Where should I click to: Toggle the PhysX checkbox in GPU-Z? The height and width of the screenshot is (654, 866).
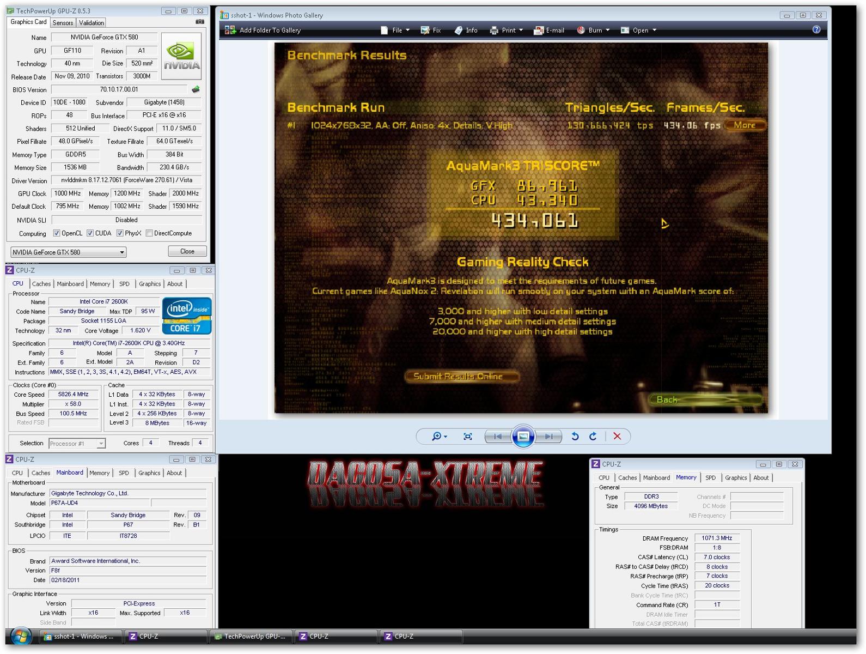point(120,233)
